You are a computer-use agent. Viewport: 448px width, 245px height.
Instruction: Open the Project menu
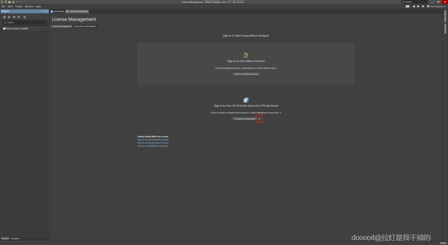pos(19,6)
